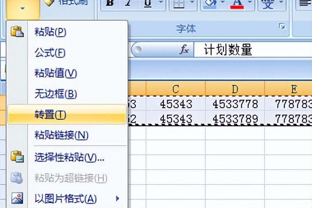Screen dimensions: 312x208
Task: Click the Borders icon
Action: 179,4
